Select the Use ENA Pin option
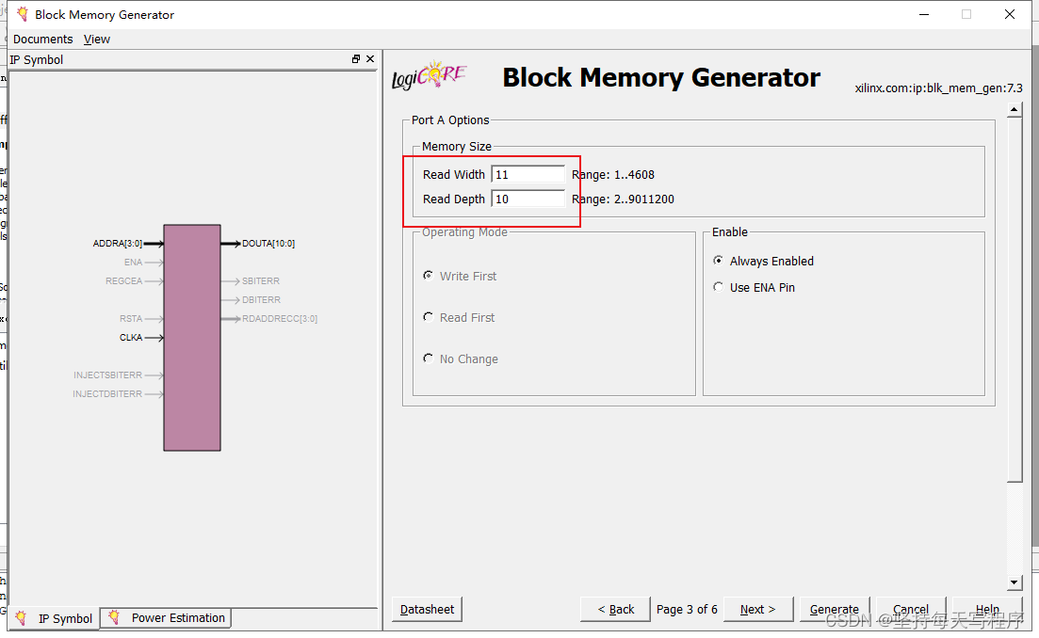1039x638 pixels. coord(718,287)
